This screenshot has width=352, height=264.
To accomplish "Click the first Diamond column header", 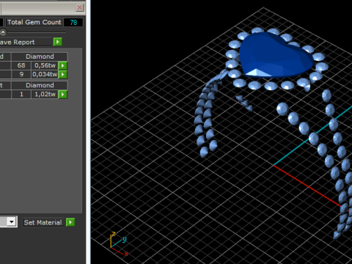I will point(40,56).
